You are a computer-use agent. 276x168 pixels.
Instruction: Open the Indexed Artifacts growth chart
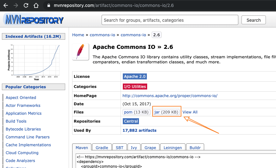click(x=34, y=62)
